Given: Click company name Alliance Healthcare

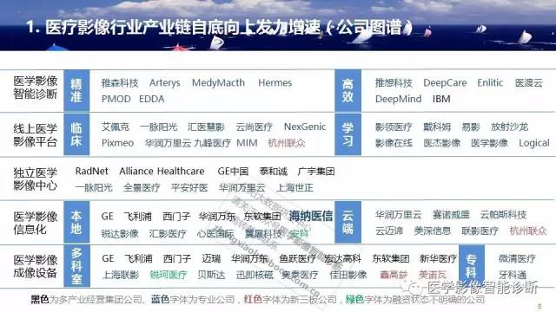Looking at the screenshot, I should click(x=162, y=172).
